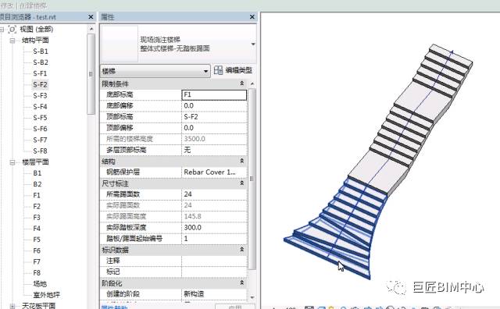
Task: Open structural plan S-F4
Action: 40,107
